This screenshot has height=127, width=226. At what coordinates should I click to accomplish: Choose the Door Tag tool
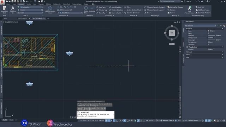pyautogui.click(x=101, y=7)
